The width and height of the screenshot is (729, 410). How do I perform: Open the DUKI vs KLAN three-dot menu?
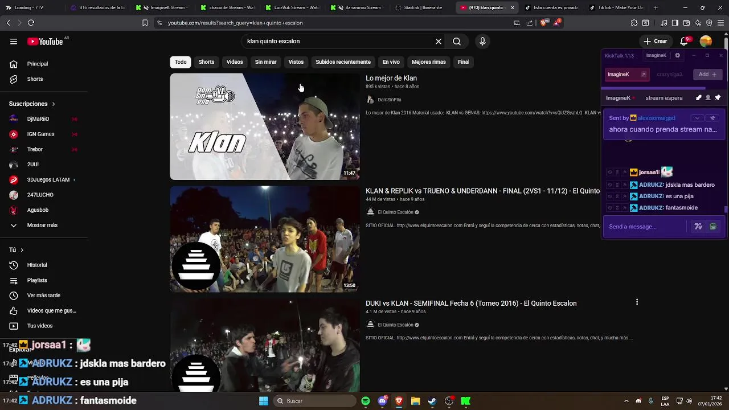pyautogui.click(x=637, y=302)
